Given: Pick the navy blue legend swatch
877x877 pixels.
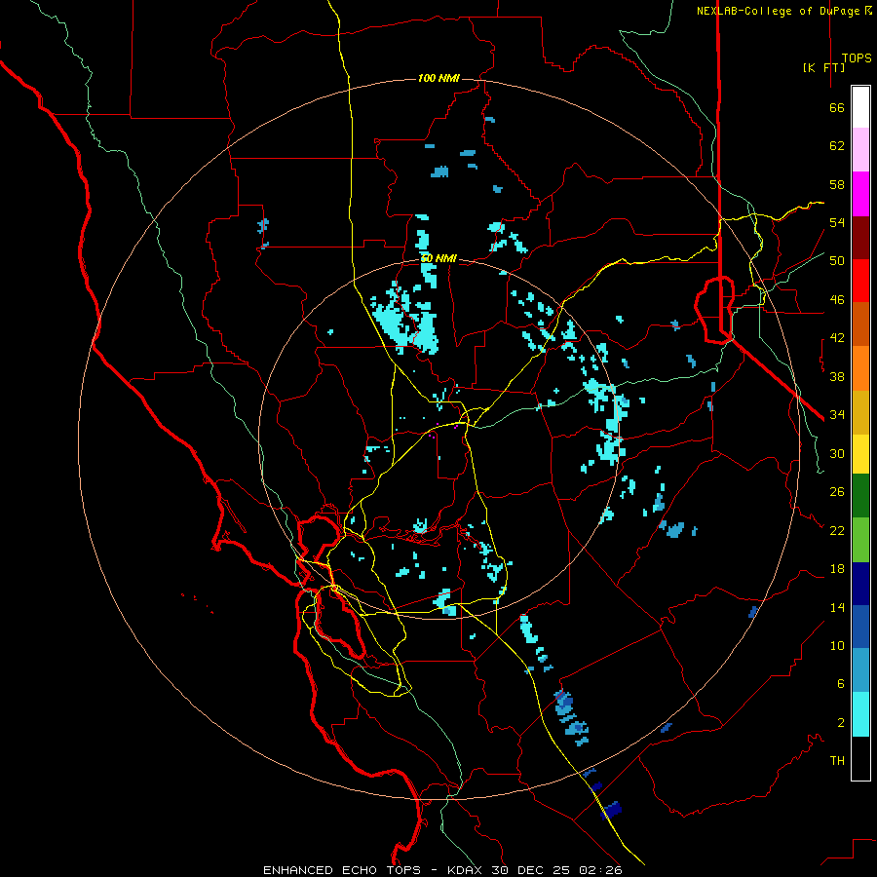Looking at the screenshot, I should [x=860, y=584].
